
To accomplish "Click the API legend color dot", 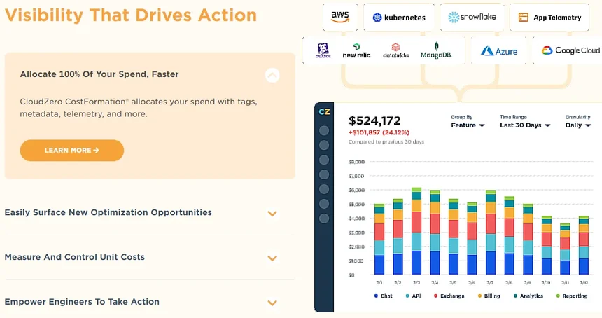I will tap(407, 296).
